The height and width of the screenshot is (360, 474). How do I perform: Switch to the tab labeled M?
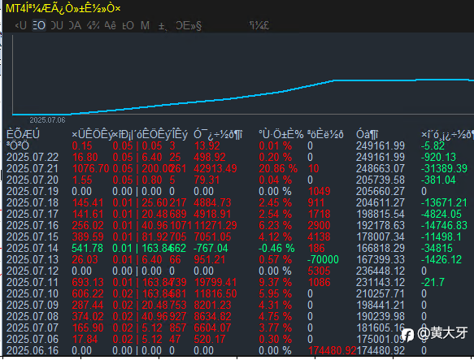tap(145, 26)
